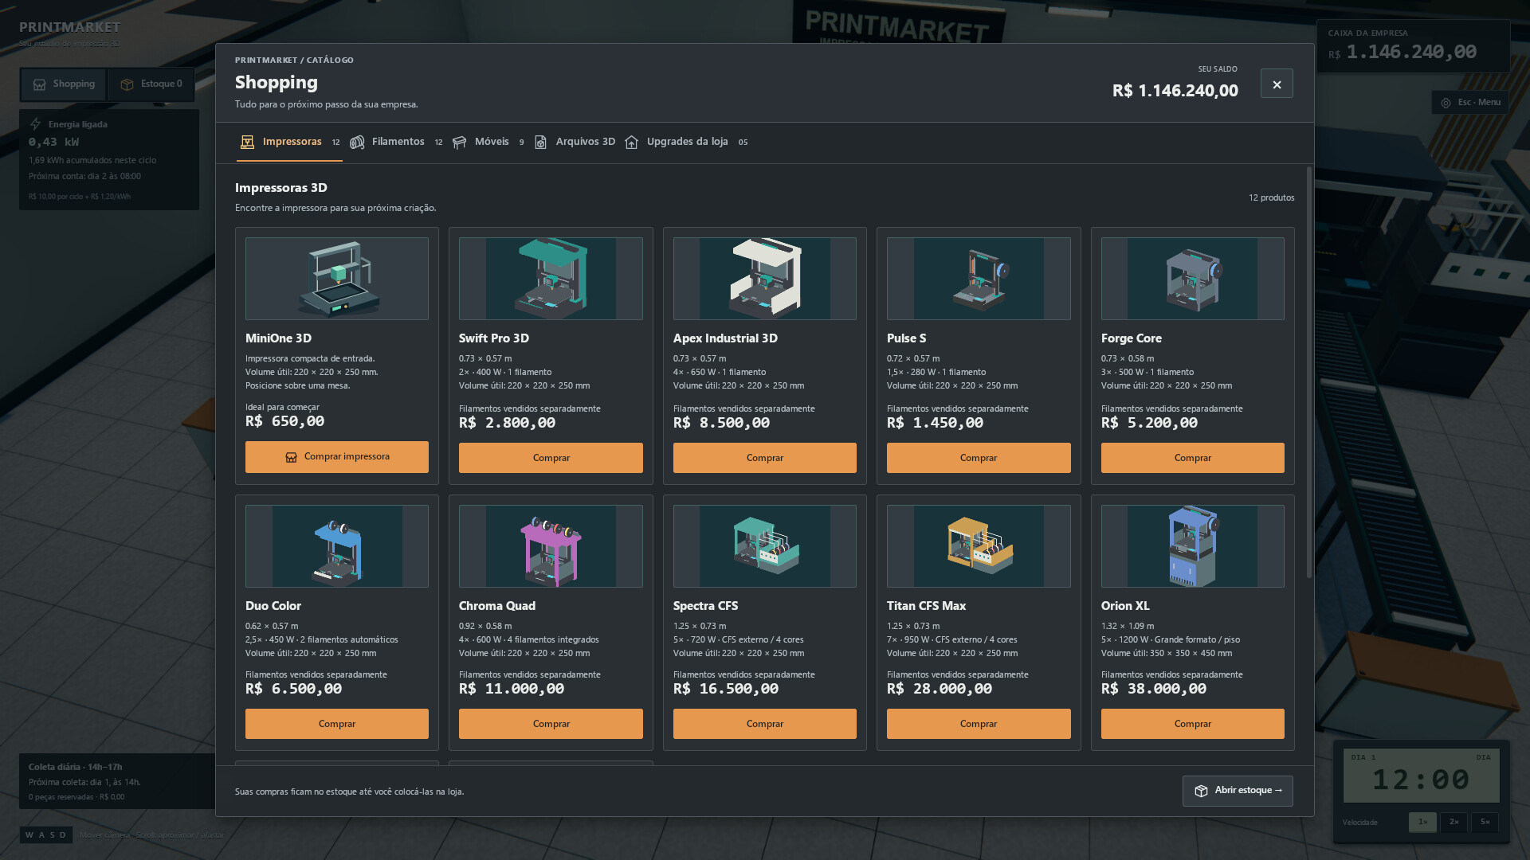Switch to Arquivos 3D tab
This screenshot has height=860, width=1530.
pyautogui.click(x=575, y=142)
